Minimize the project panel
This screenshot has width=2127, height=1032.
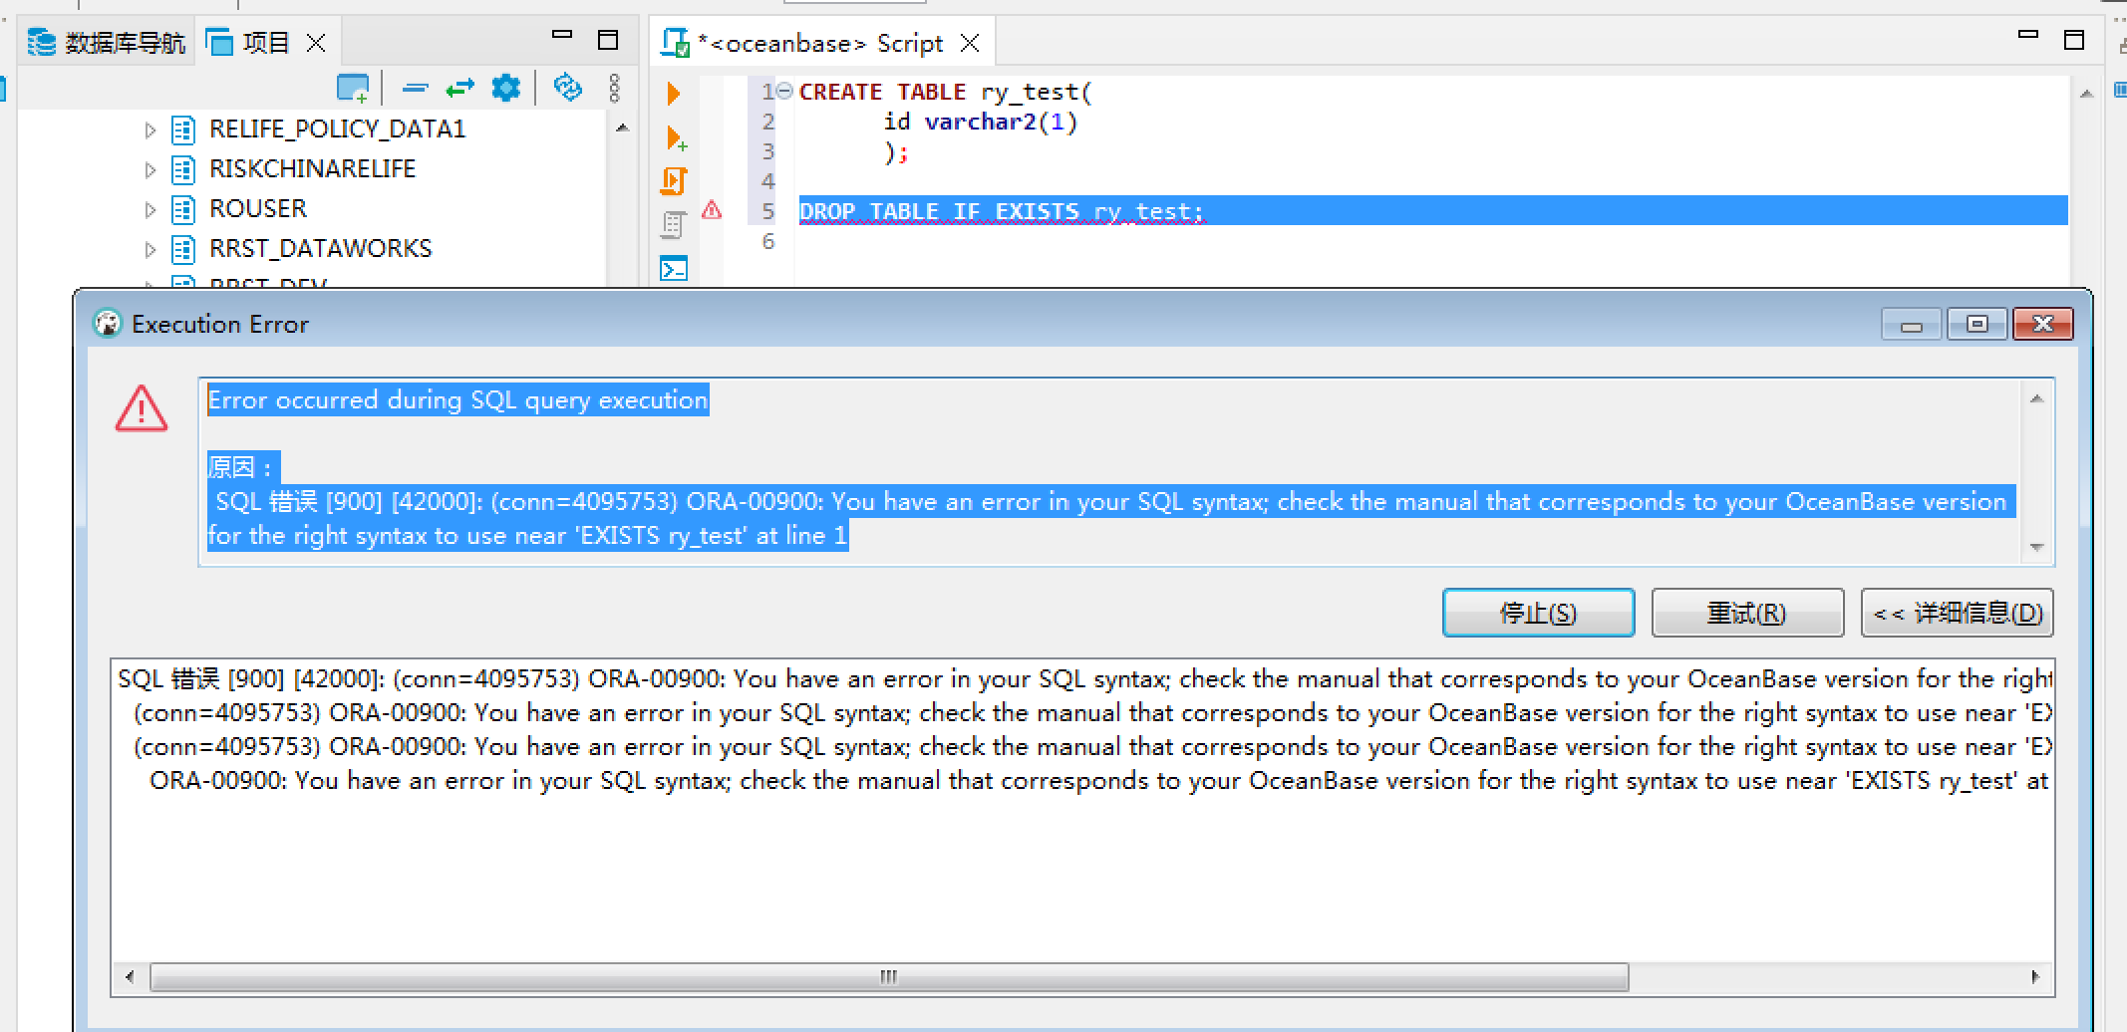[562, 35]
